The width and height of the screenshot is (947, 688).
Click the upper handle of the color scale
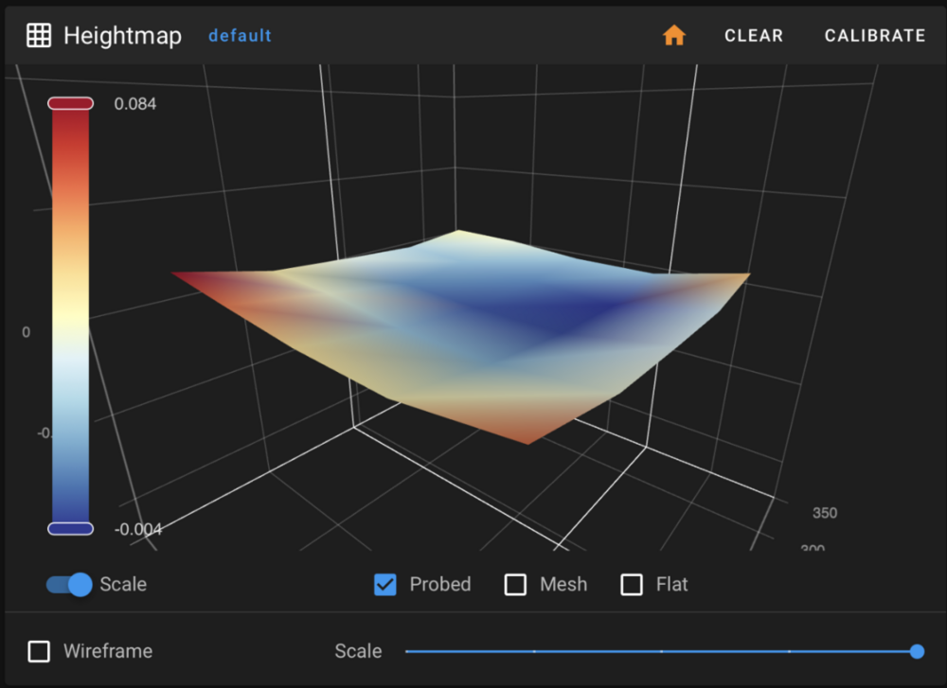click(x=70, y=103)
